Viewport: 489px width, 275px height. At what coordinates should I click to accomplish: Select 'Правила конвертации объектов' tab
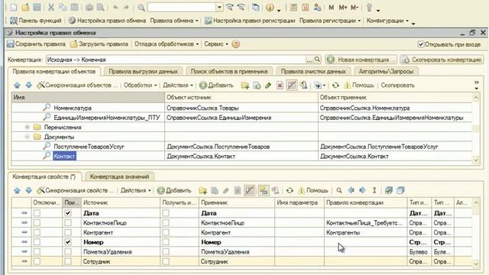coord(54,71)
